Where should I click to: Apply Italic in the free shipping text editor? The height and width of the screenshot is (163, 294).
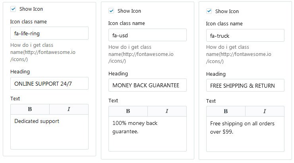point(265,111)
